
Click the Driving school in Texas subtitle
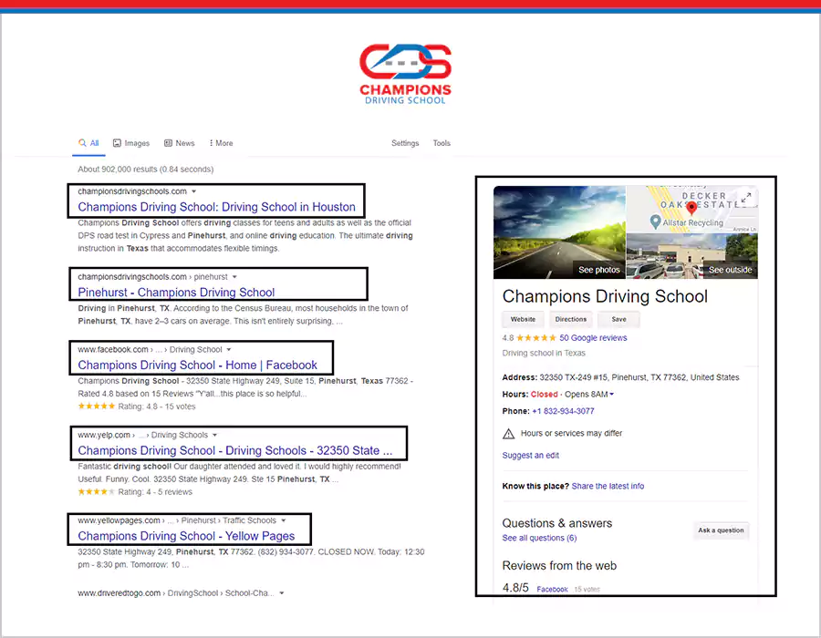[x=544, y=353]
